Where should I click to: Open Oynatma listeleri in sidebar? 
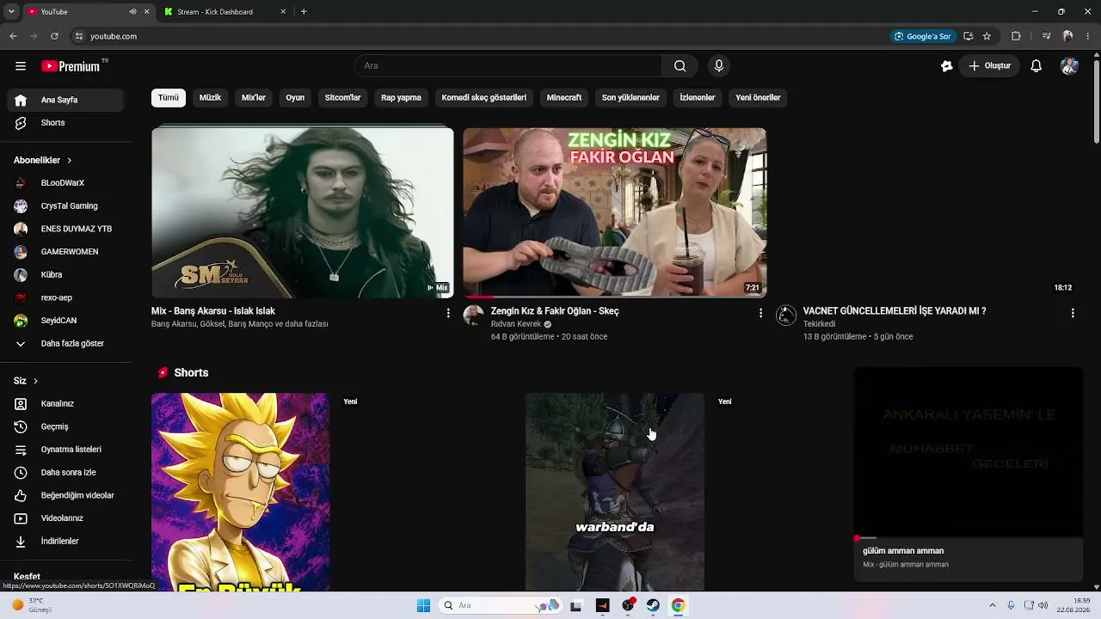coord(65,450)
